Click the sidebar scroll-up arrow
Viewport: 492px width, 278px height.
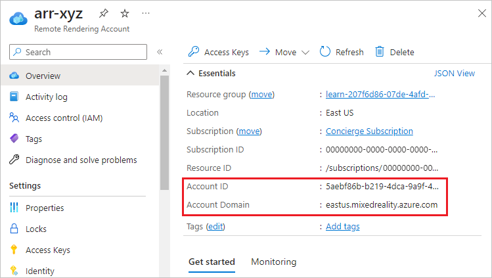(164, 70)
